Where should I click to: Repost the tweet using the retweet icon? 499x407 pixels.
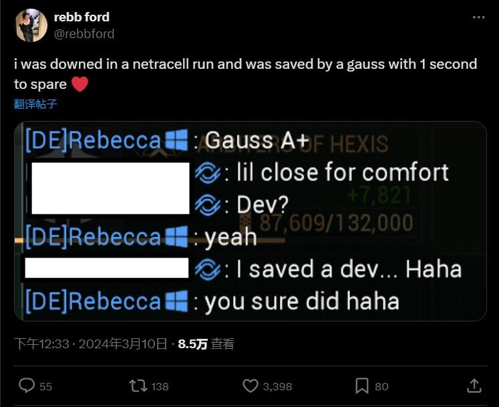[137, 386]
